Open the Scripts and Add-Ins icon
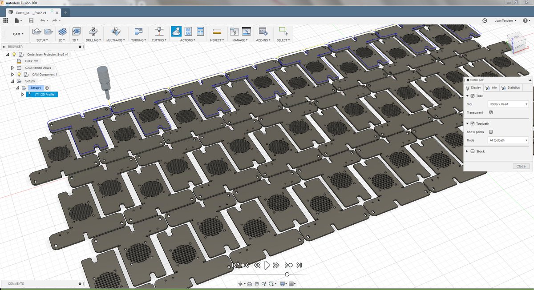The image size is (534, 290). point(263,32)
